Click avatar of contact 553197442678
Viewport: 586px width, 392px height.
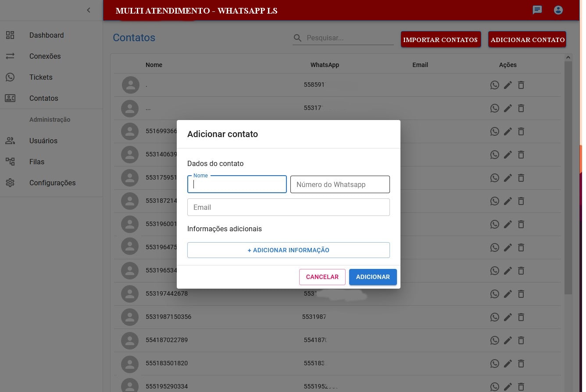pos(130,294)
